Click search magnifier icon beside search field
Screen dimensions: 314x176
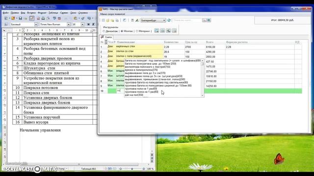[204, 20]
